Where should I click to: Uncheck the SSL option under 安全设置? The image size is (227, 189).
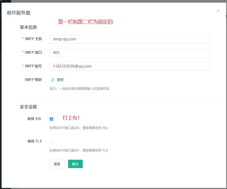[x=51, y=119]
